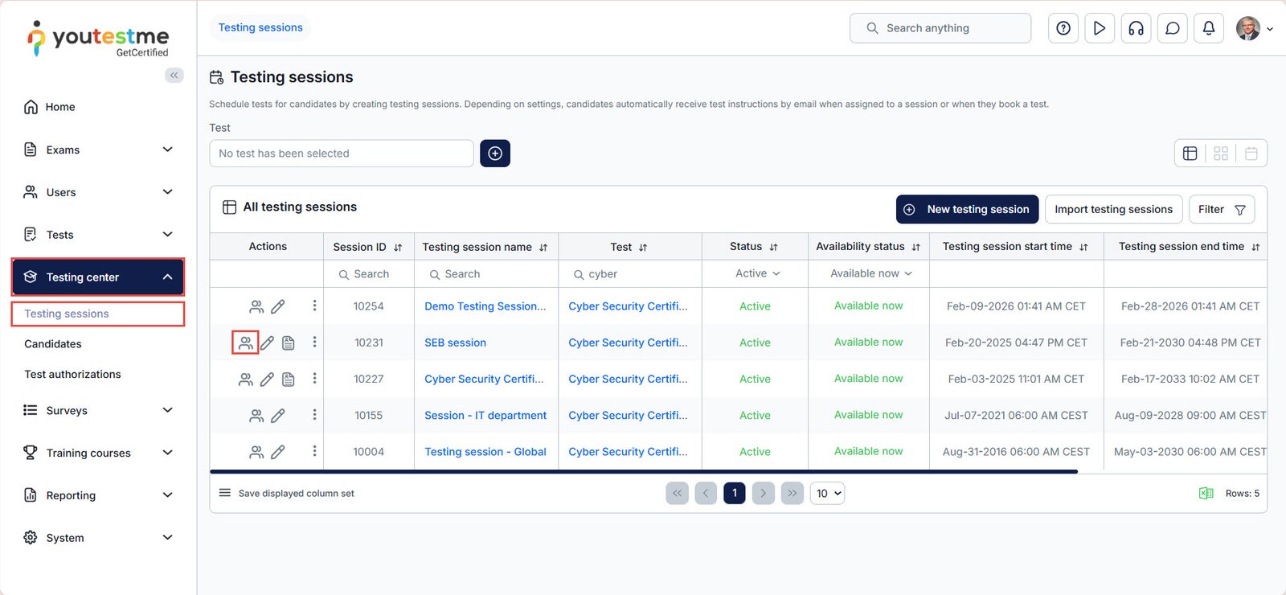
Task: Click the add test plus button
Action: [495, 154]
